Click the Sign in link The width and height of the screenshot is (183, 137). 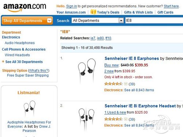pyautogui.click(x=71, y=6)
